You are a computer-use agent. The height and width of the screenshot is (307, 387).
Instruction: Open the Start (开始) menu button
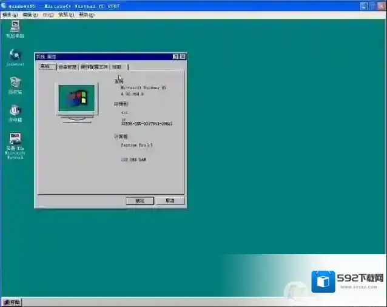click(12, 302)
